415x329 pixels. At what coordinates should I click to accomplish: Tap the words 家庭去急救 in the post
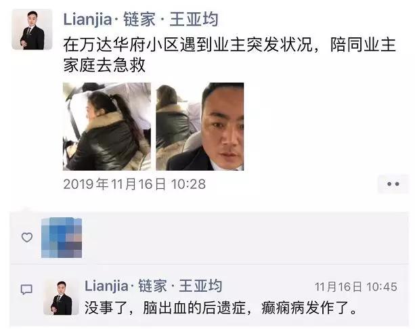(x=104, y=64)
